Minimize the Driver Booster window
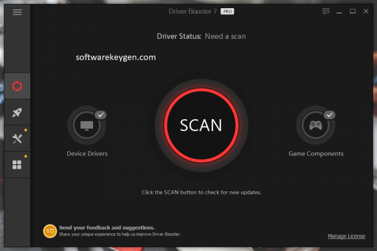This screenshot has height=251, width=377. 339,11
